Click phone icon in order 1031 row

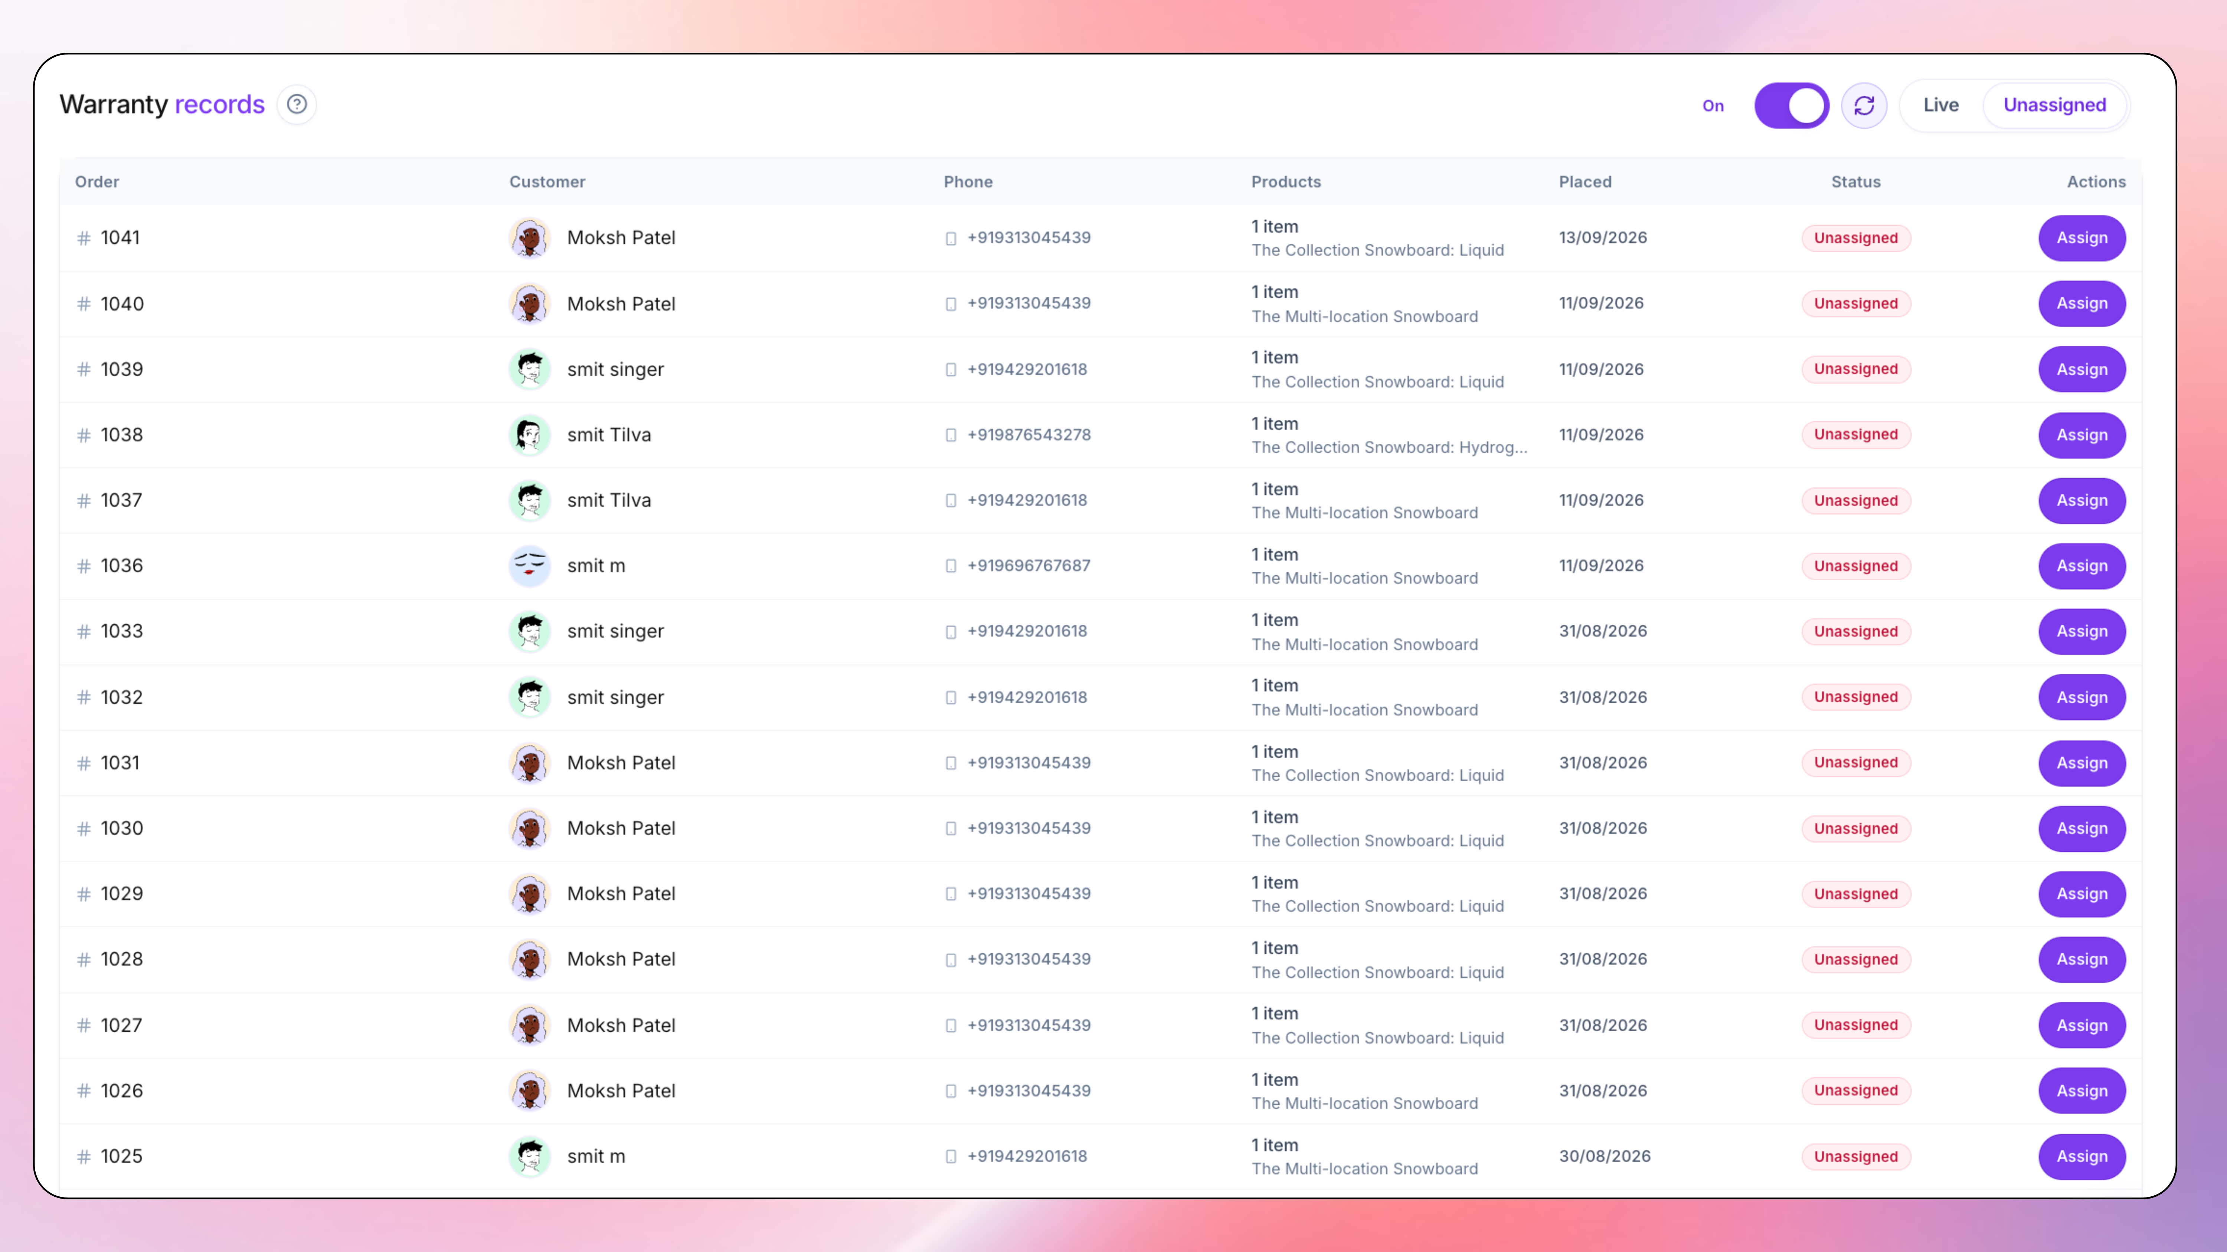click(x=951, y=763)
